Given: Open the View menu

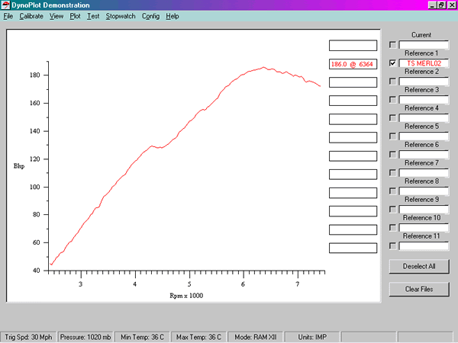Looking at the screenshot, I should click(56, 16).
